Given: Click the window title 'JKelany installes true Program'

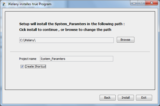Looking at the screenshot, I should coord(30,4).
